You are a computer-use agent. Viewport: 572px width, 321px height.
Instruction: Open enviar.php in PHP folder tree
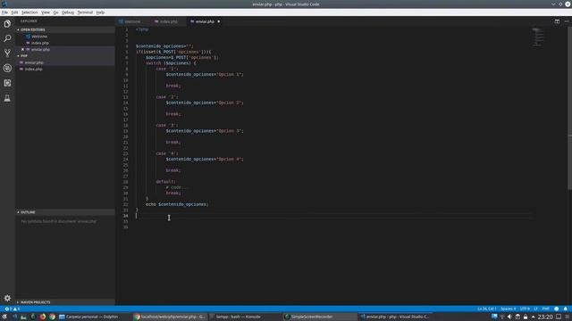pos(65,62)
